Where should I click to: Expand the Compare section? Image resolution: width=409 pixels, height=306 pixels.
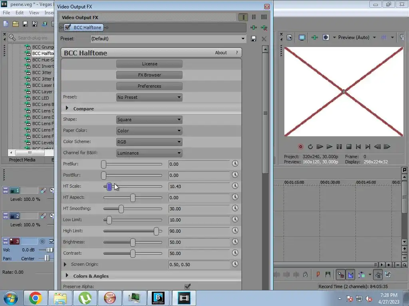[x=67, y=108]
